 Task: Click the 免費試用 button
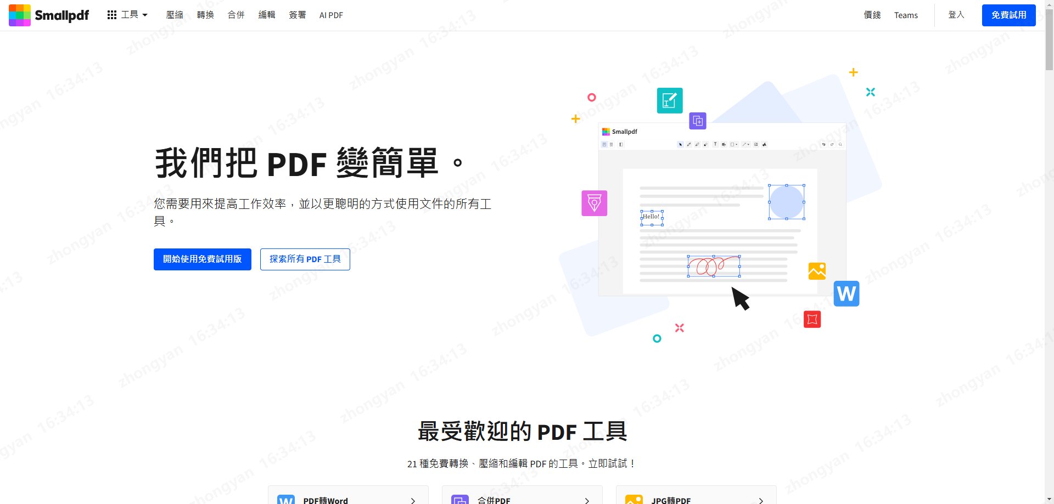[1008, 15]
